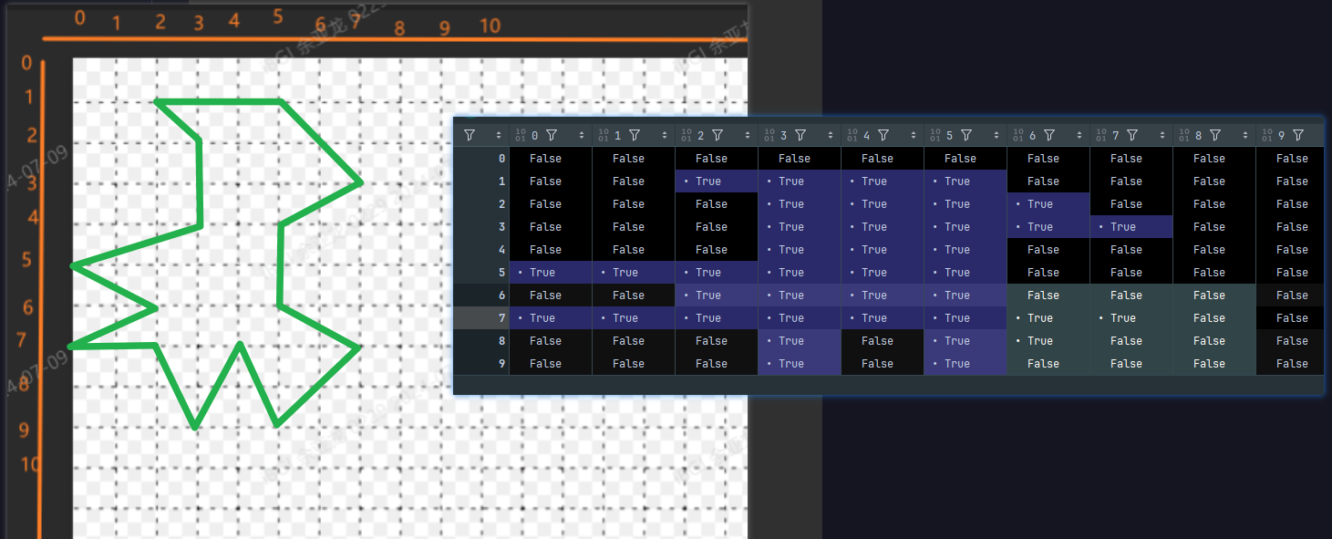
Task: Open the filter for column 1
Action: 635,135
